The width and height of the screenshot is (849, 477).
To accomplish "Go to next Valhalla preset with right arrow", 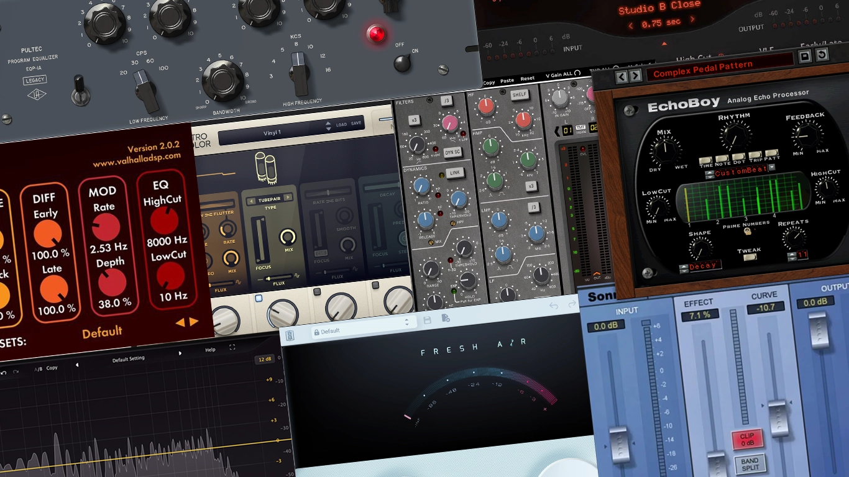I will 194,322.
